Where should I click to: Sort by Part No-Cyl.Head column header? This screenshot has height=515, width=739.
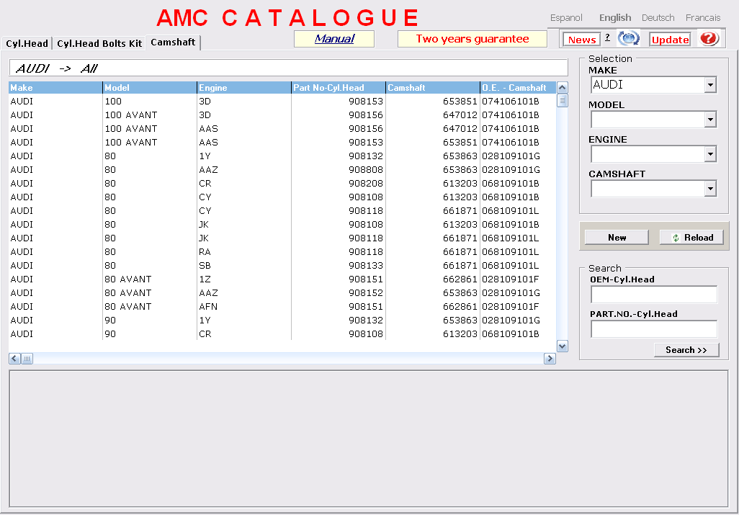coord(339,88)
